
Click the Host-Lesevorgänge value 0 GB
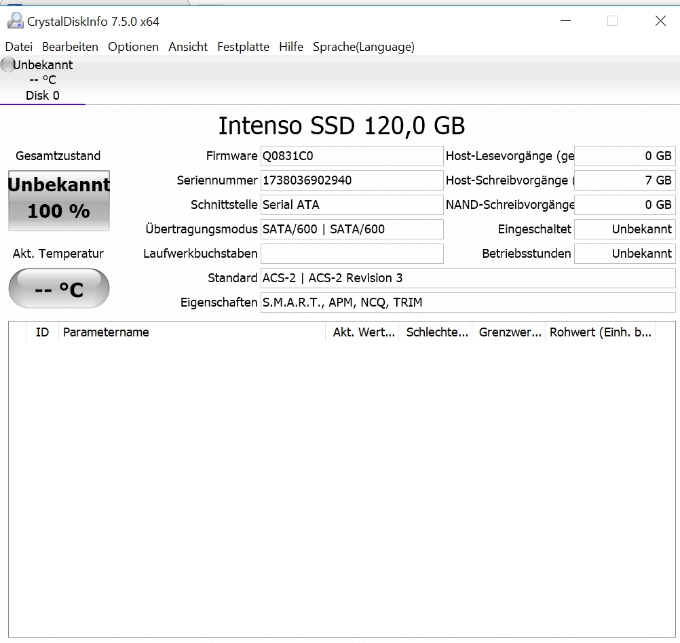pyautogui.click(x=625, y=156)
